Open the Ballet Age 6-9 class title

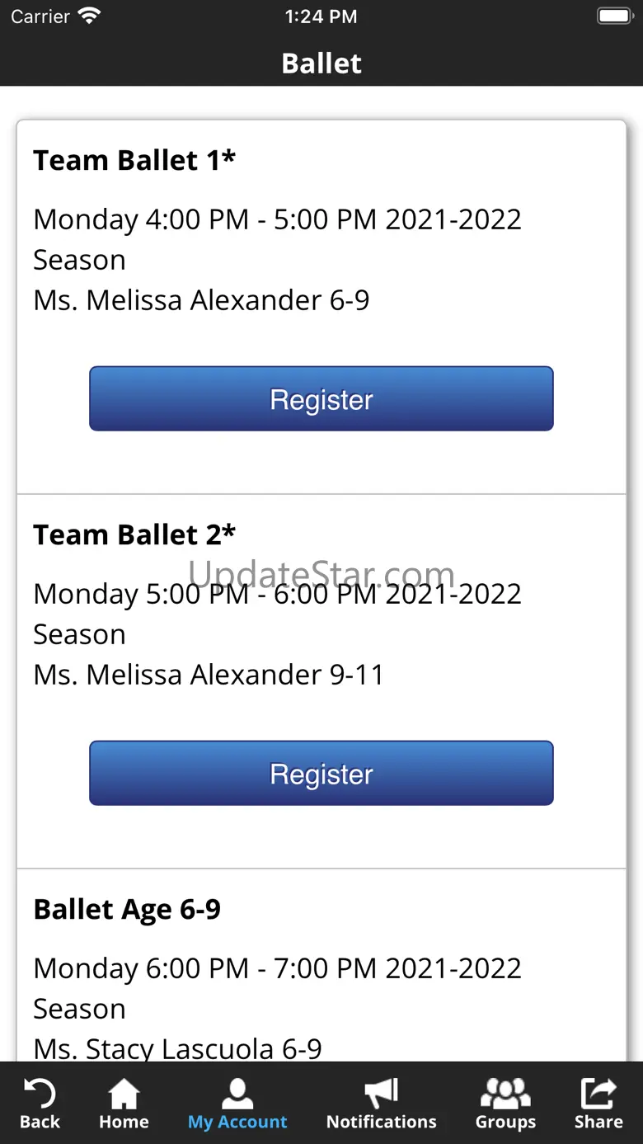pyautogui.click(x=127, y=909)
